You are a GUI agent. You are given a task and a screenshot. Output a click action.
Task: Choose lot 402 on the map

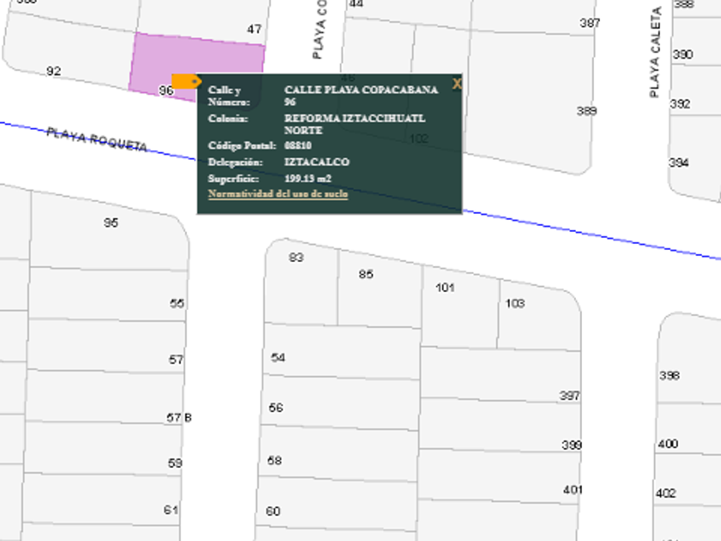tap(666, 494)
